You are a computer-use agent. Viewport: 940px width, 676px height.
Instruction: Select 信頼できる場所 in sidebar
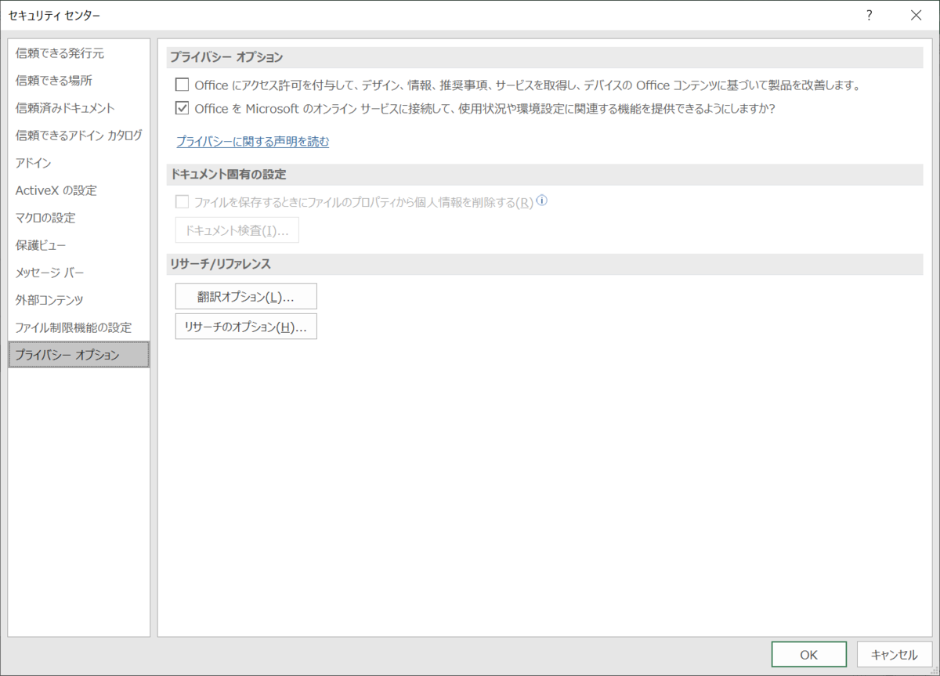[x=78, y=81]
